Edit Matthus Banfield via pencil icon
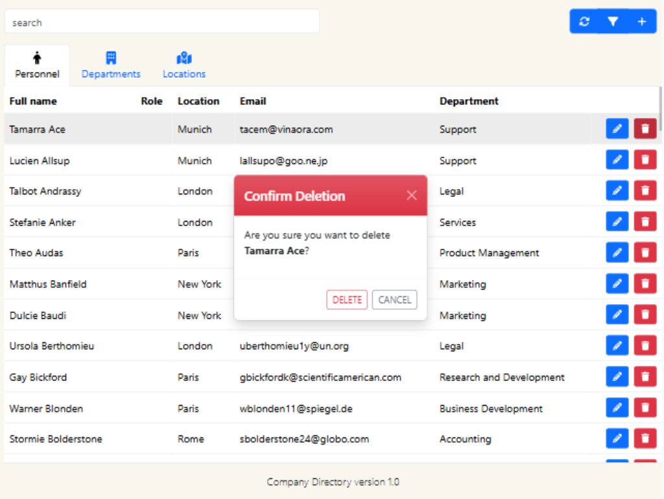 (x=617, y=284)
